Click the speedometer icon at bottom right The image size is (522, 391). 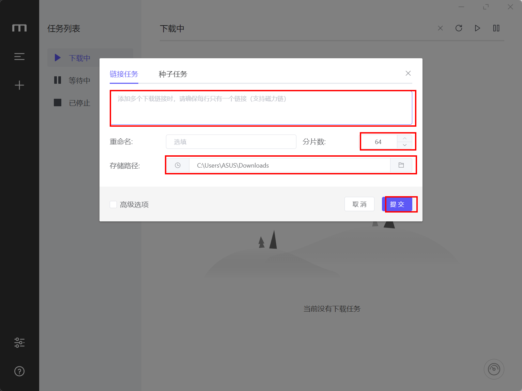(x=494, y=369)
